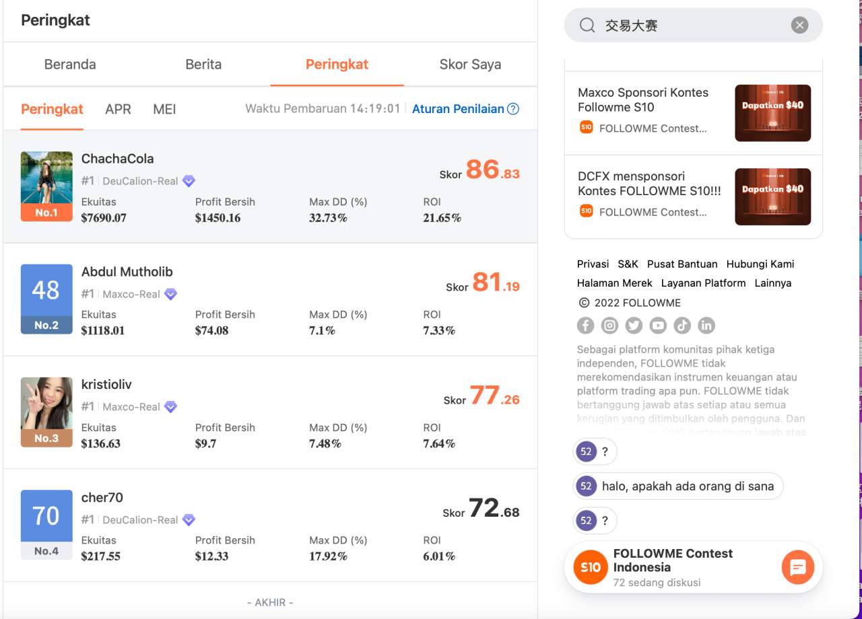Open the FOLLOWME Contest Indonesia chat title

pyautogui.click(x=673, y=560)
